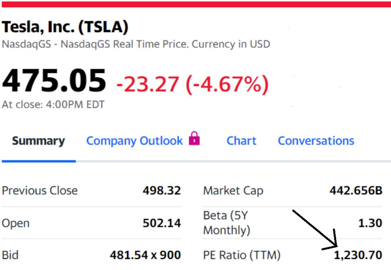Click the red banner at the top
The width and height of the screenshot is (391, 270).
pos(195,4)
